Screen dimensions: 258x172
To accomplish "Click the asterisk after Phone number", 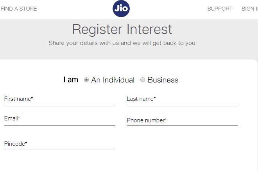I will coord(166,120).
